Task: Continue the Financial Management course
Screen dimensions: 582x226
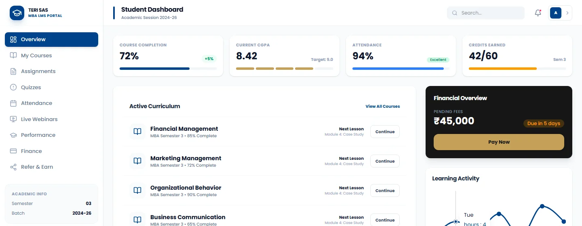Action: pyautogui.click(x=385, y=132)
